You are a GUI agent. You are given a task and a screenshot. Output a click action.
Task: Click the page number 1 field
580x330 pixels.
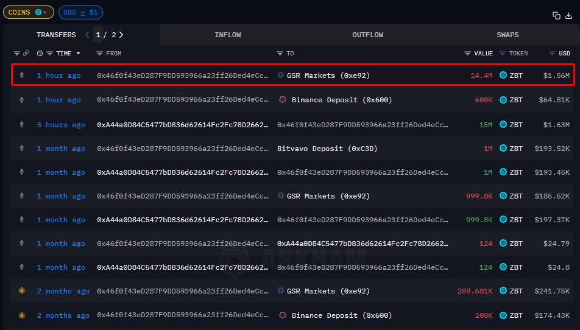[x=98, y=35]
